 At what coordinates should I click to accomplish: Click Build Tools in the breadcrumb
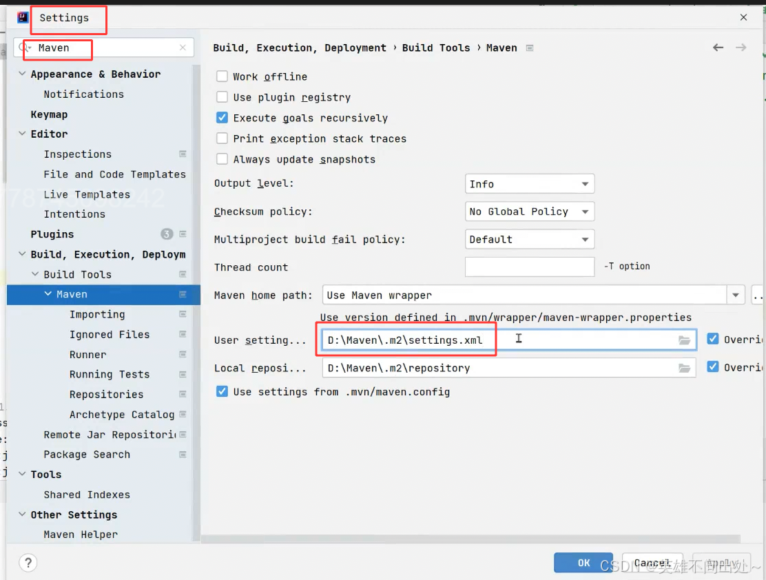(436, 48)
